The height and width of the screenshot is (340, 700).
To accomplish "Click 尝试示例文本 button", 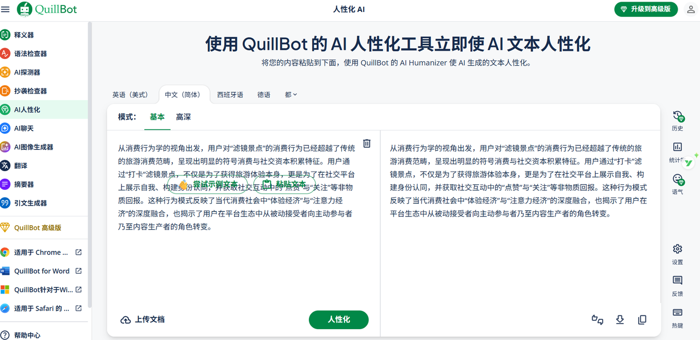I will point(207,184).
